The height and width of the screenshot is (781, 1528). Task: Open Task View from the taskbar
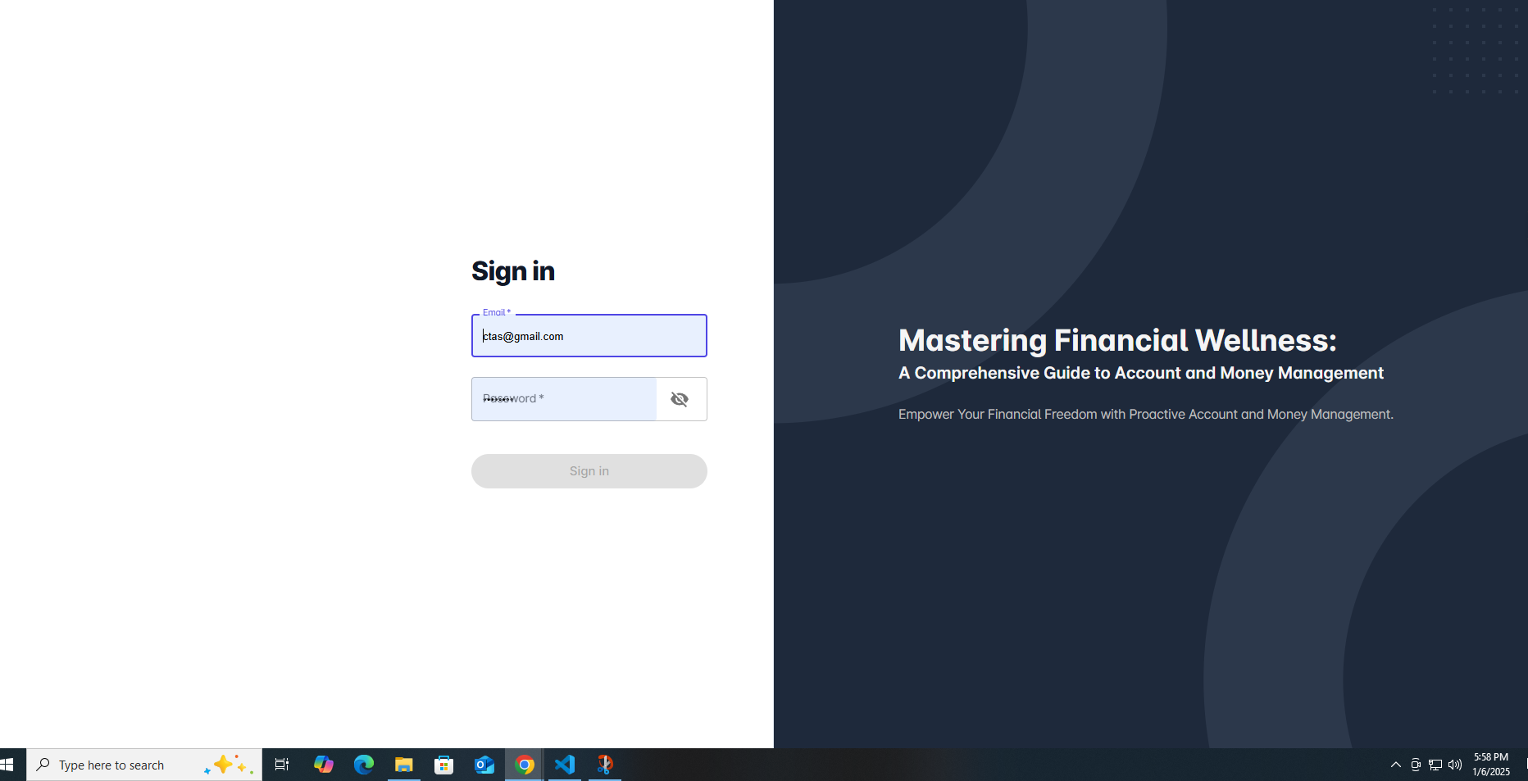point(282,765)
